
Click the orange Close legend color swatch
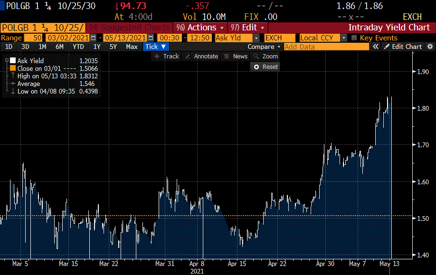click(13, 68)
